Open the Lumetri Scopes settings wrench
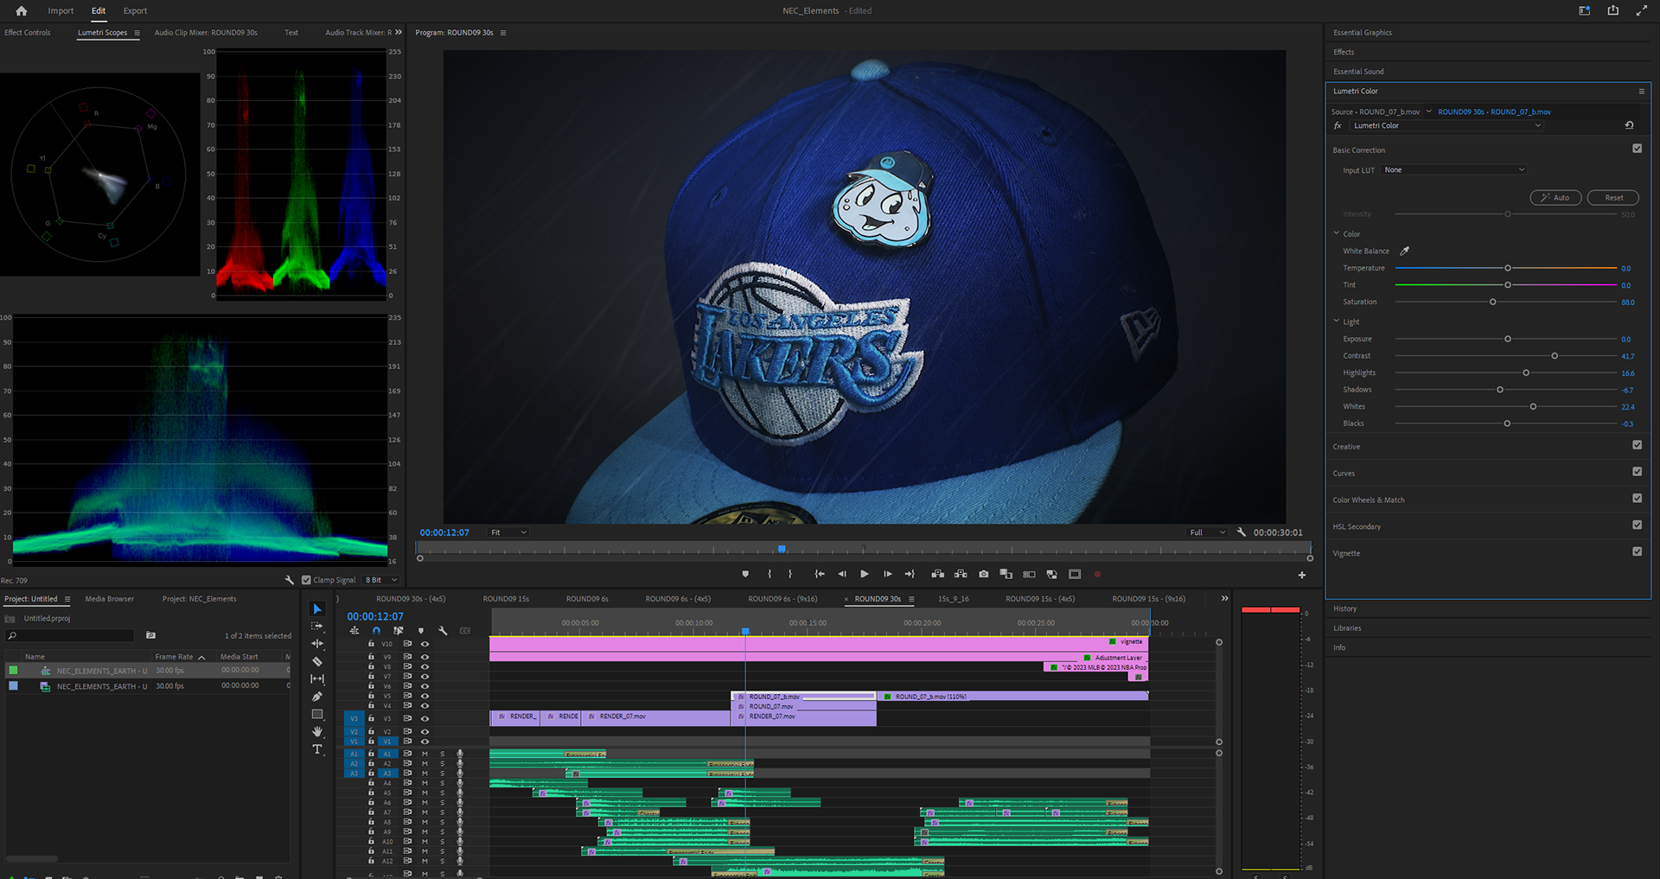This screenshot has width=1660, height=879. pyautogui.click(x=290, y=580)
